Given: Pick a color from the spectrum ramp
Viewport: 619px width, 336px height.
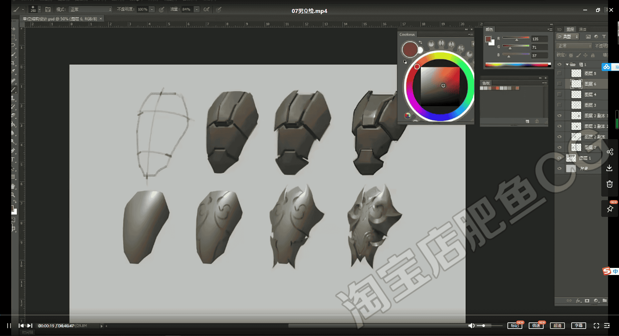Looking at the screenshot, I should (518, 65).
